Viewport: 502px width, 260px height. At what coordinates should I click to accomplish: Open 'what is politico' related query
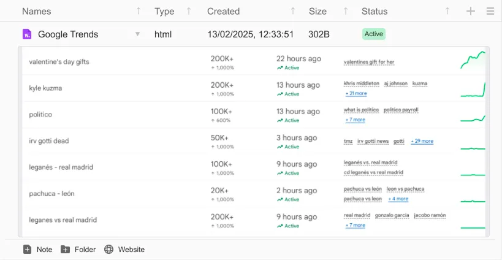pyautogui.click(x=361, y=110)
